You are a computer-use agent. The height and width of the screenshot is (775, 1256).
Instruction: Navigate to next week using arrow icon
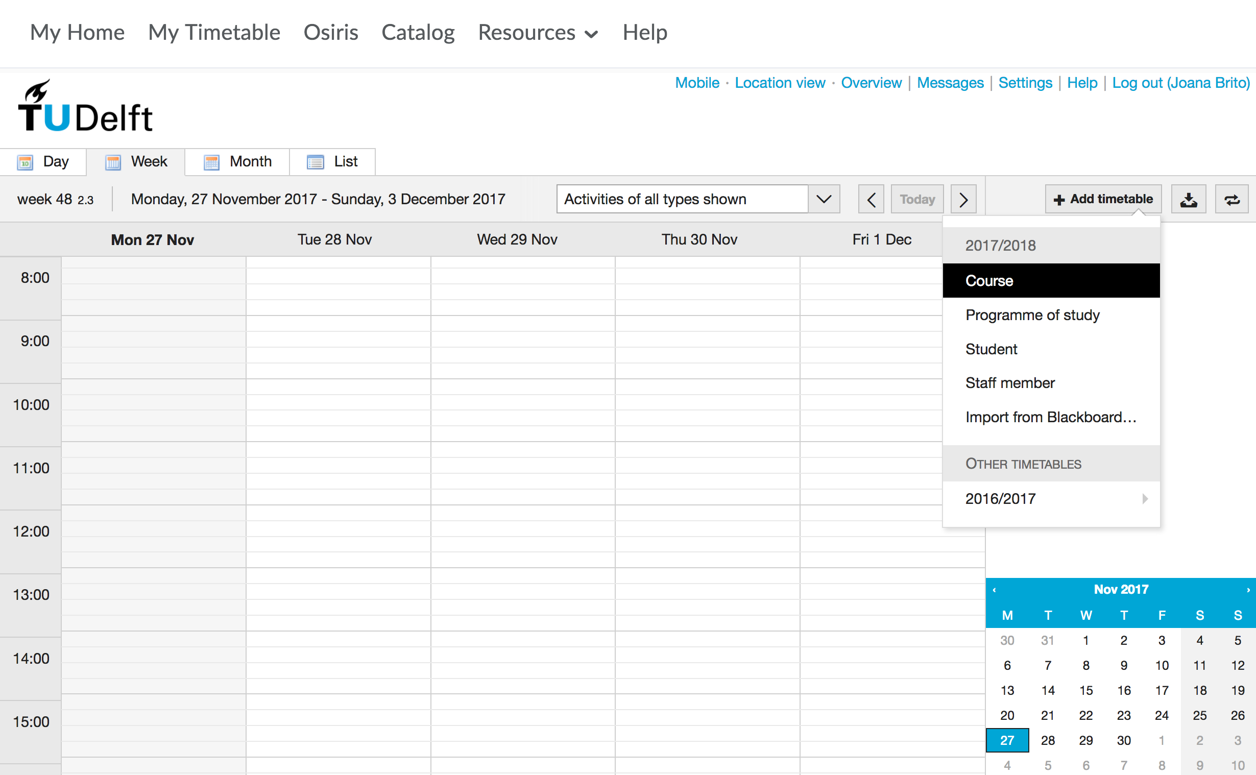pos(963,199)
